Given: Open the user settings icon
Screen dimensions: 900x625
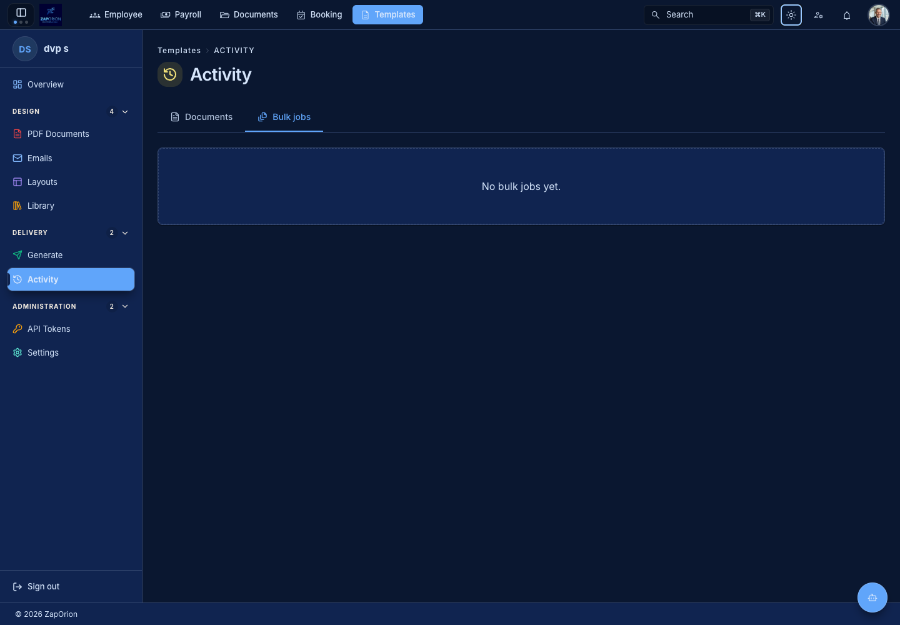Looking at the screenshot, I should [x=819, y=15].
